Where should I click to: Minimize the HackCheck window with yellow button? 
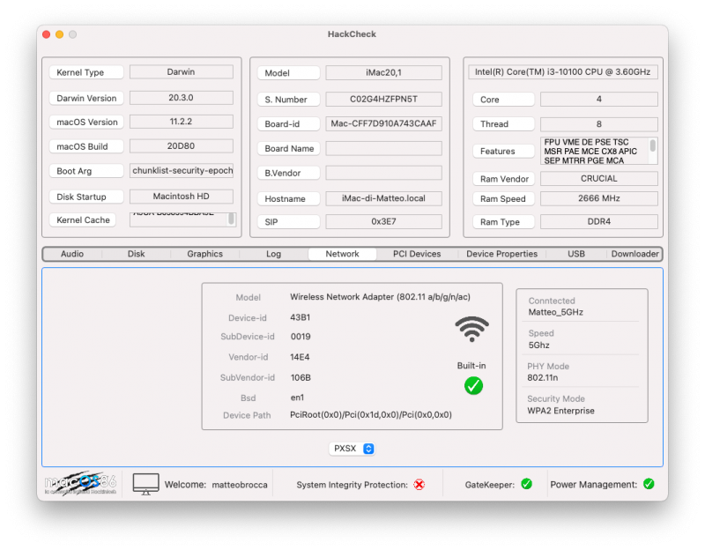click(59, 34)
